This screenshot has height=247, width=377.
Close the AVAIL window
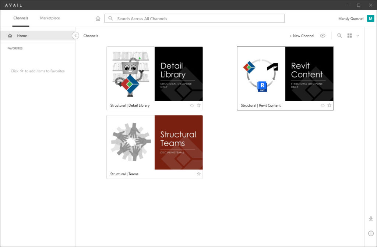370,5
